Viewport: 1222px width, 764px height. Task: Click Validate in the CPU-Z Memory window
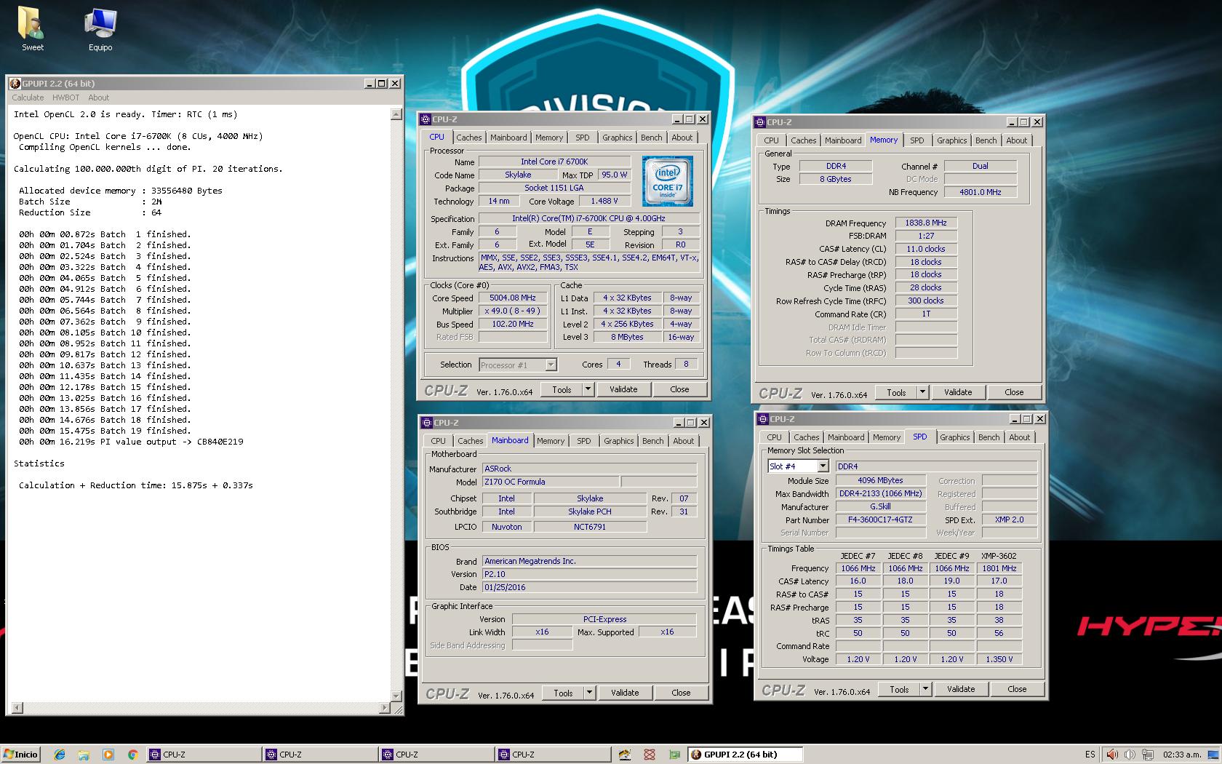(958, 392)
